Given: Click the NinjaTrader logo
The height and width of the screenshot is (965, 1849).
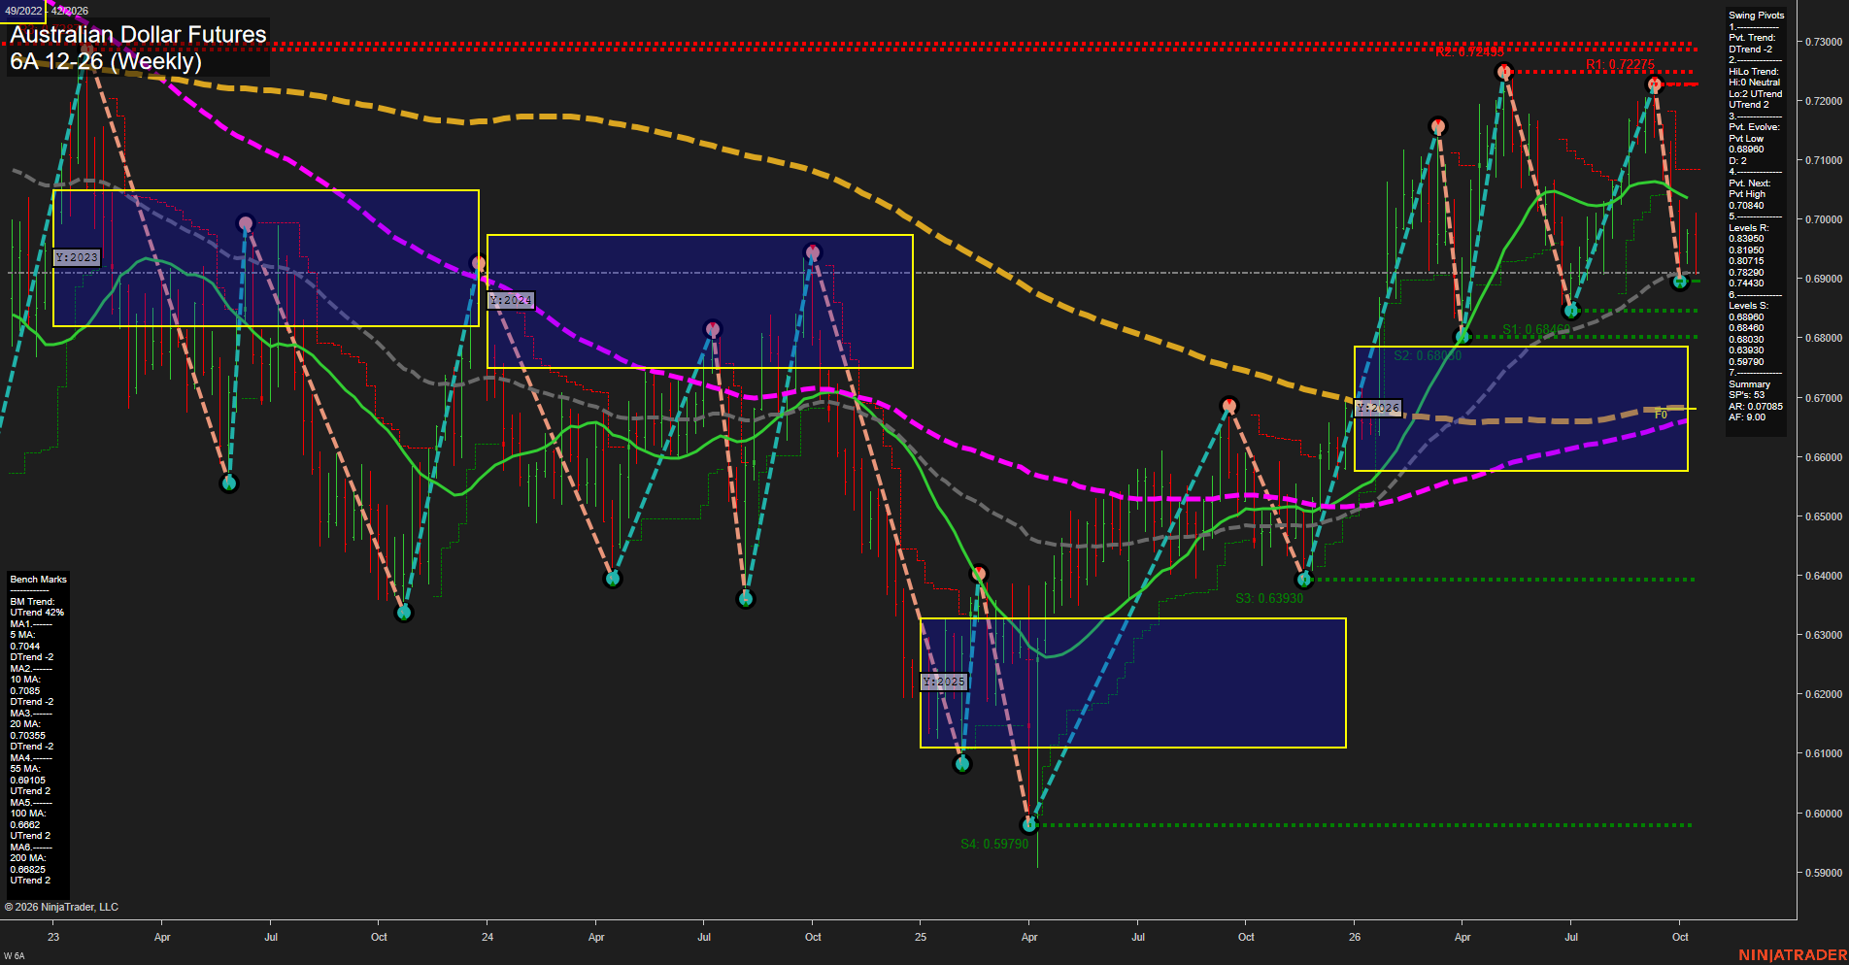Looking at the screenshot, I should tap(1792, 955).
